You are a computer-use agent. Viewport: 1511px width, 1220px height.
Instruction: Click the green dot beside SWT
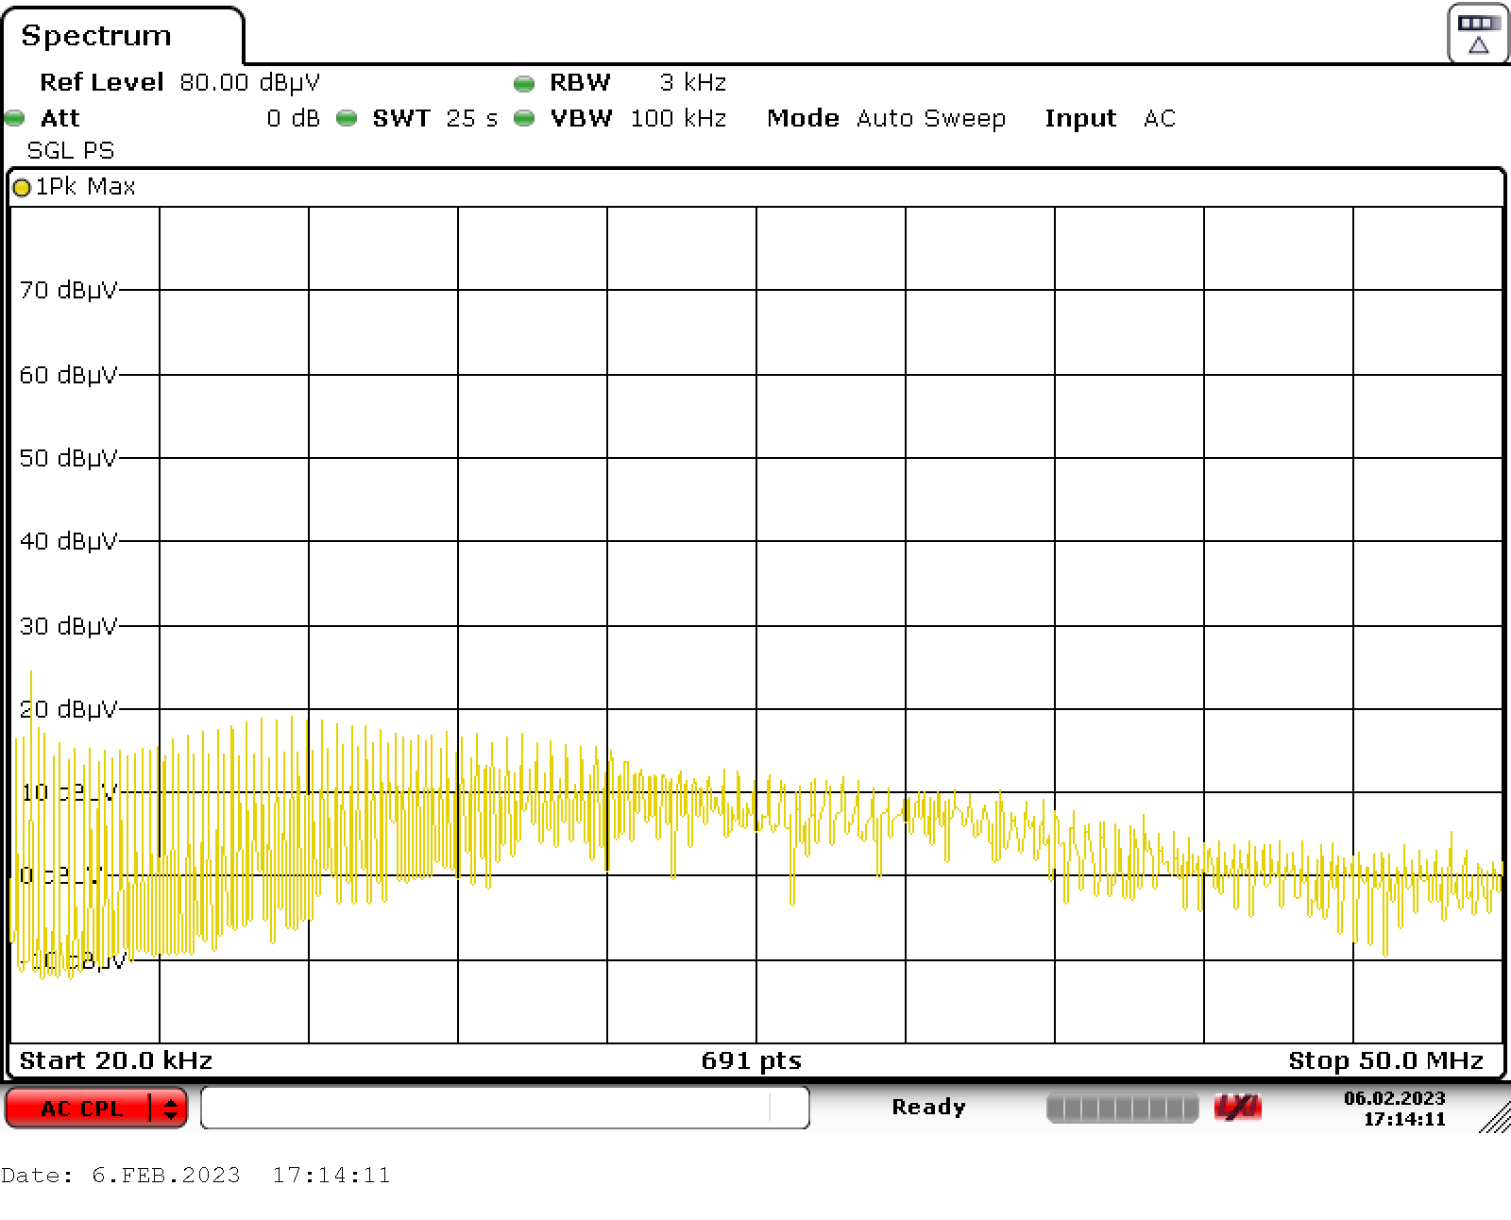(x=347, y=119)
